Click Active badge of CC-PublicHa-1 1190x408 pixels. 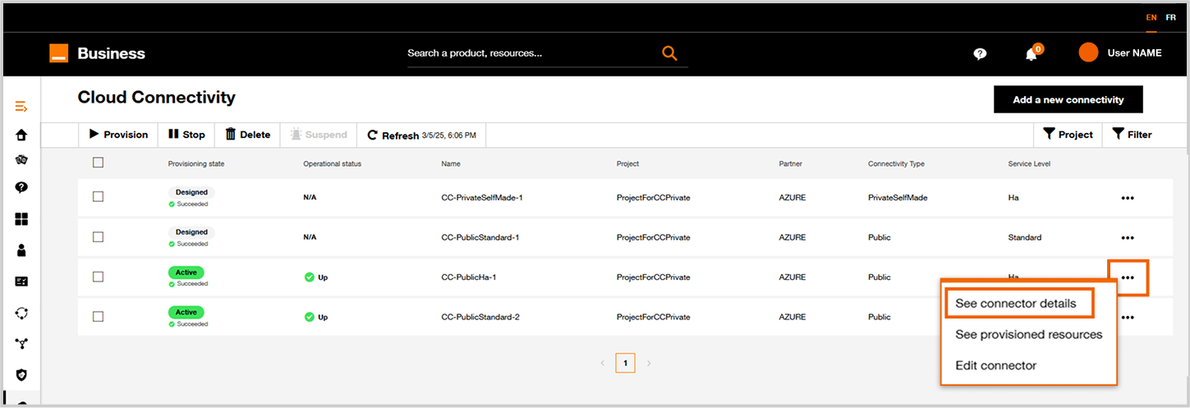[186, 272]
